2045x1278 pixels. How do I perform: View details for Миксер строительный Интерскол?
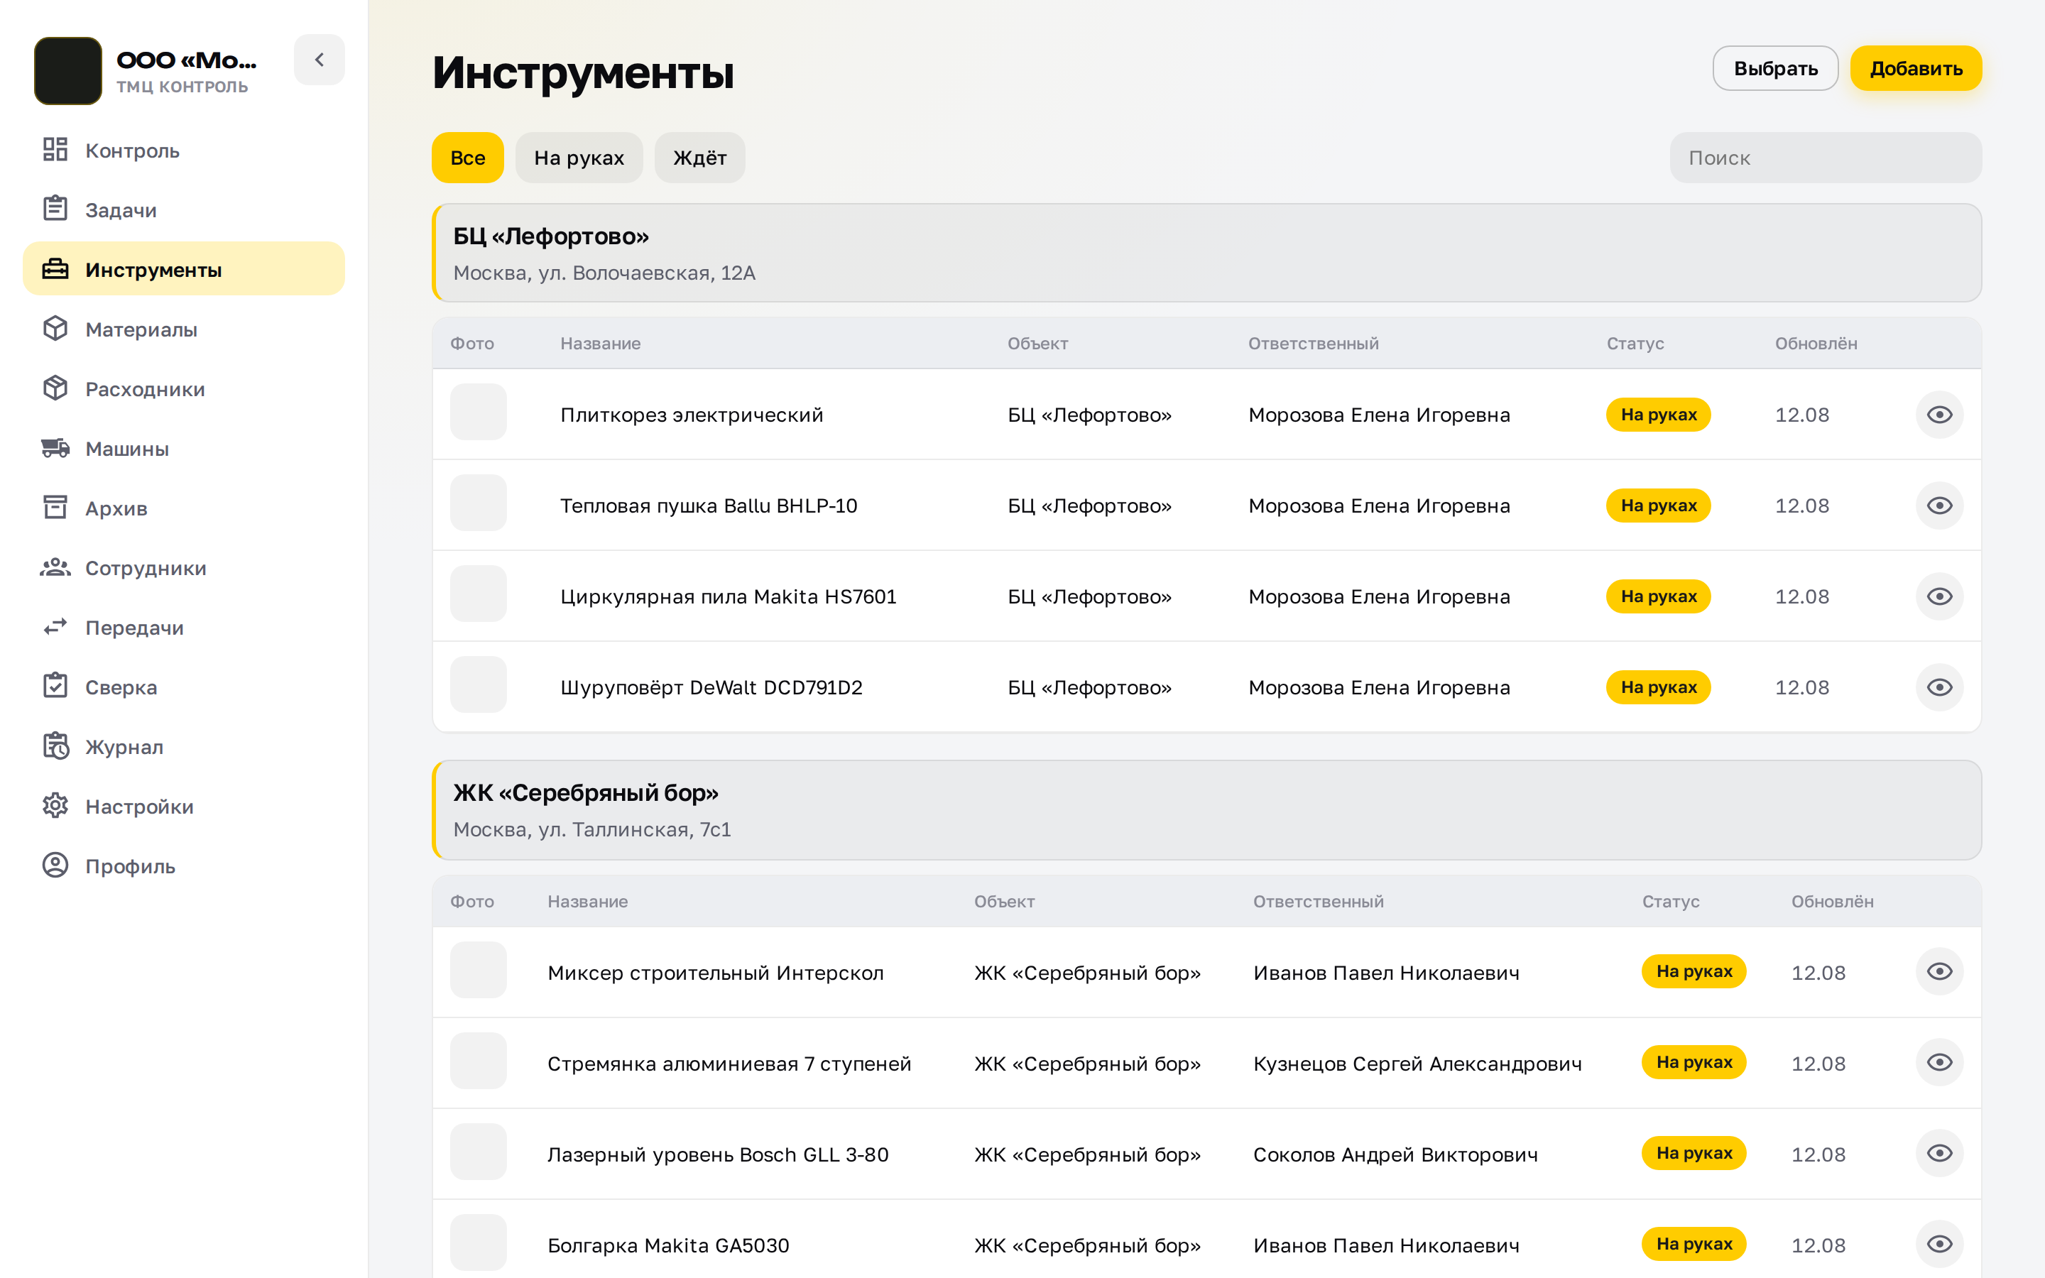point(1939,971)
